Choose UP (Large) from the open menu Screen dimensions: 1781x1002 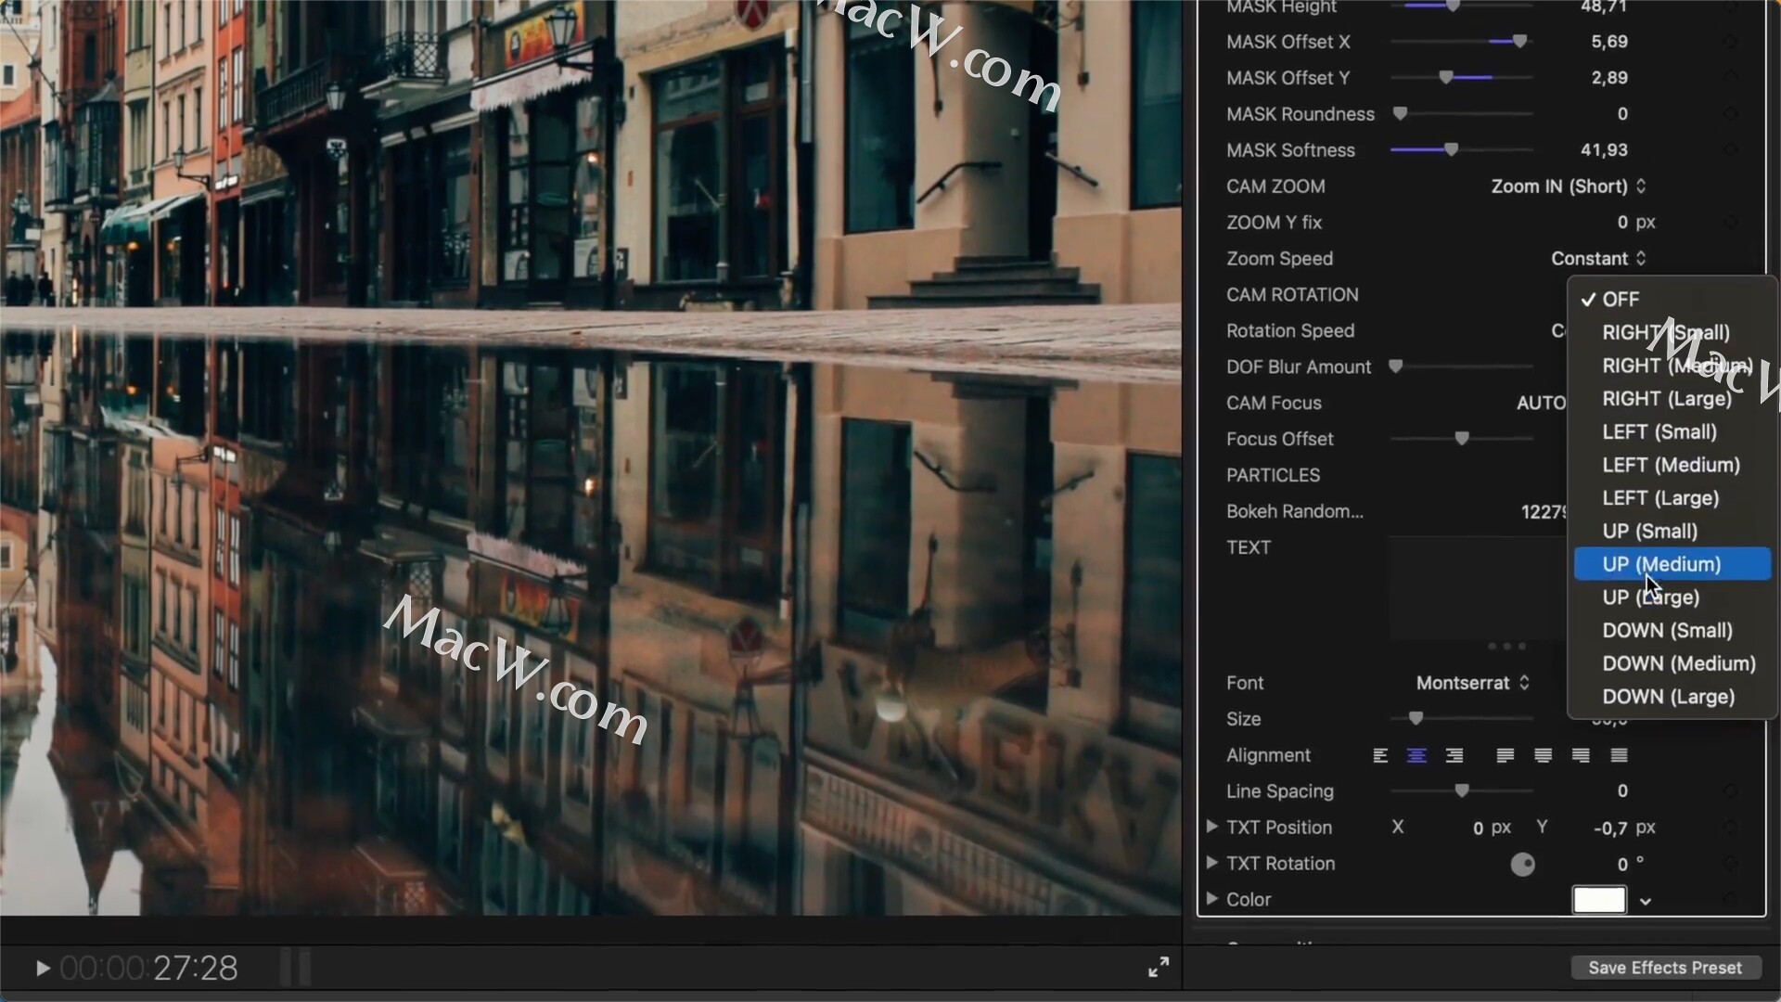[x=1651, y=597]
